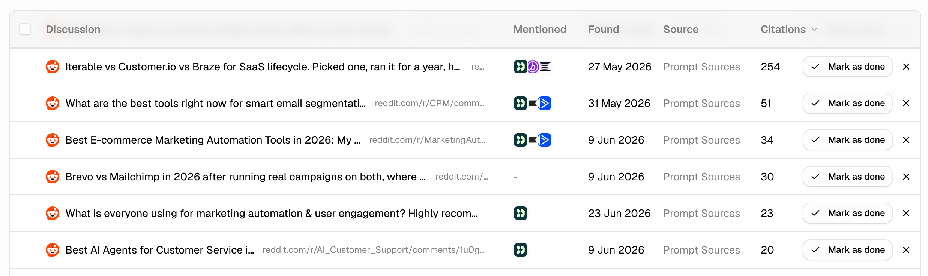This screenshot has height=276, width=928.
Task: Dismiss the Brevo vs Mailchimp row
Action: pyautogui.click(x=906, y=177)
